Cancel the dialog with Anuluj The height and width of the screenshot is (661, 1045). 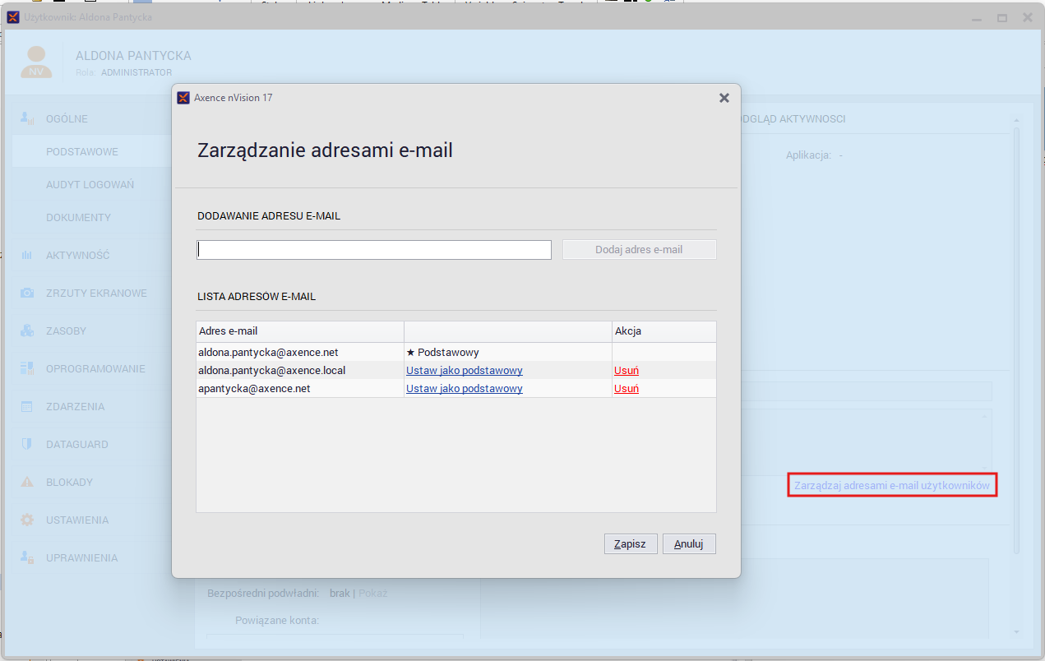coord(689,543)
